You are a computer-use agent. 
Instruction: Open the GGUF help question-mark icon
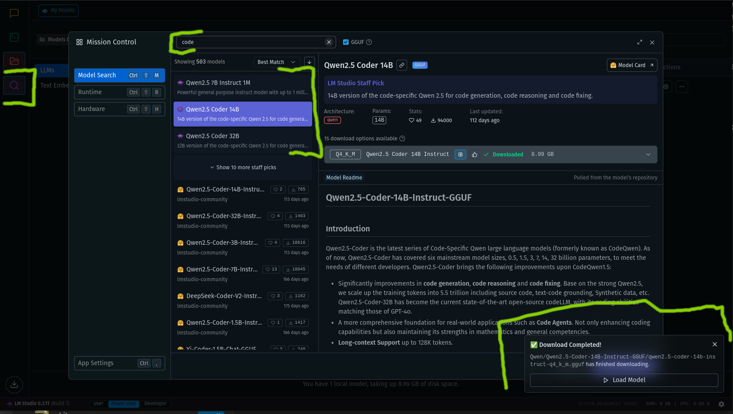[x=369, y=42]
